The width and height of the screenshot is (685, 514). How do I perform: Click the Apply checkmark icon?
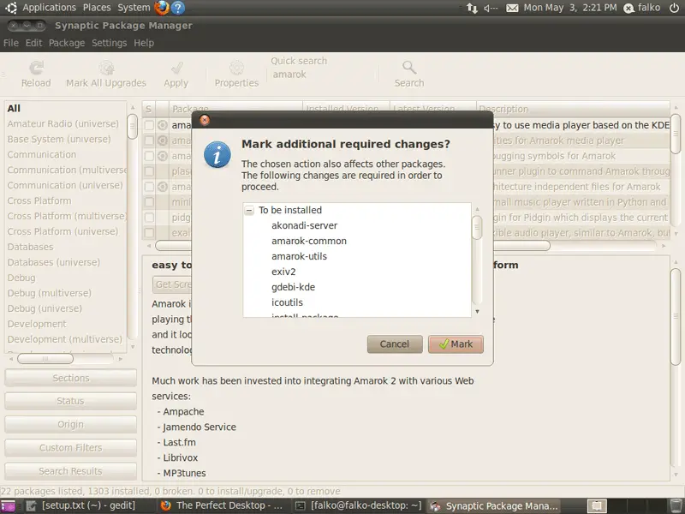click(176, 69)
